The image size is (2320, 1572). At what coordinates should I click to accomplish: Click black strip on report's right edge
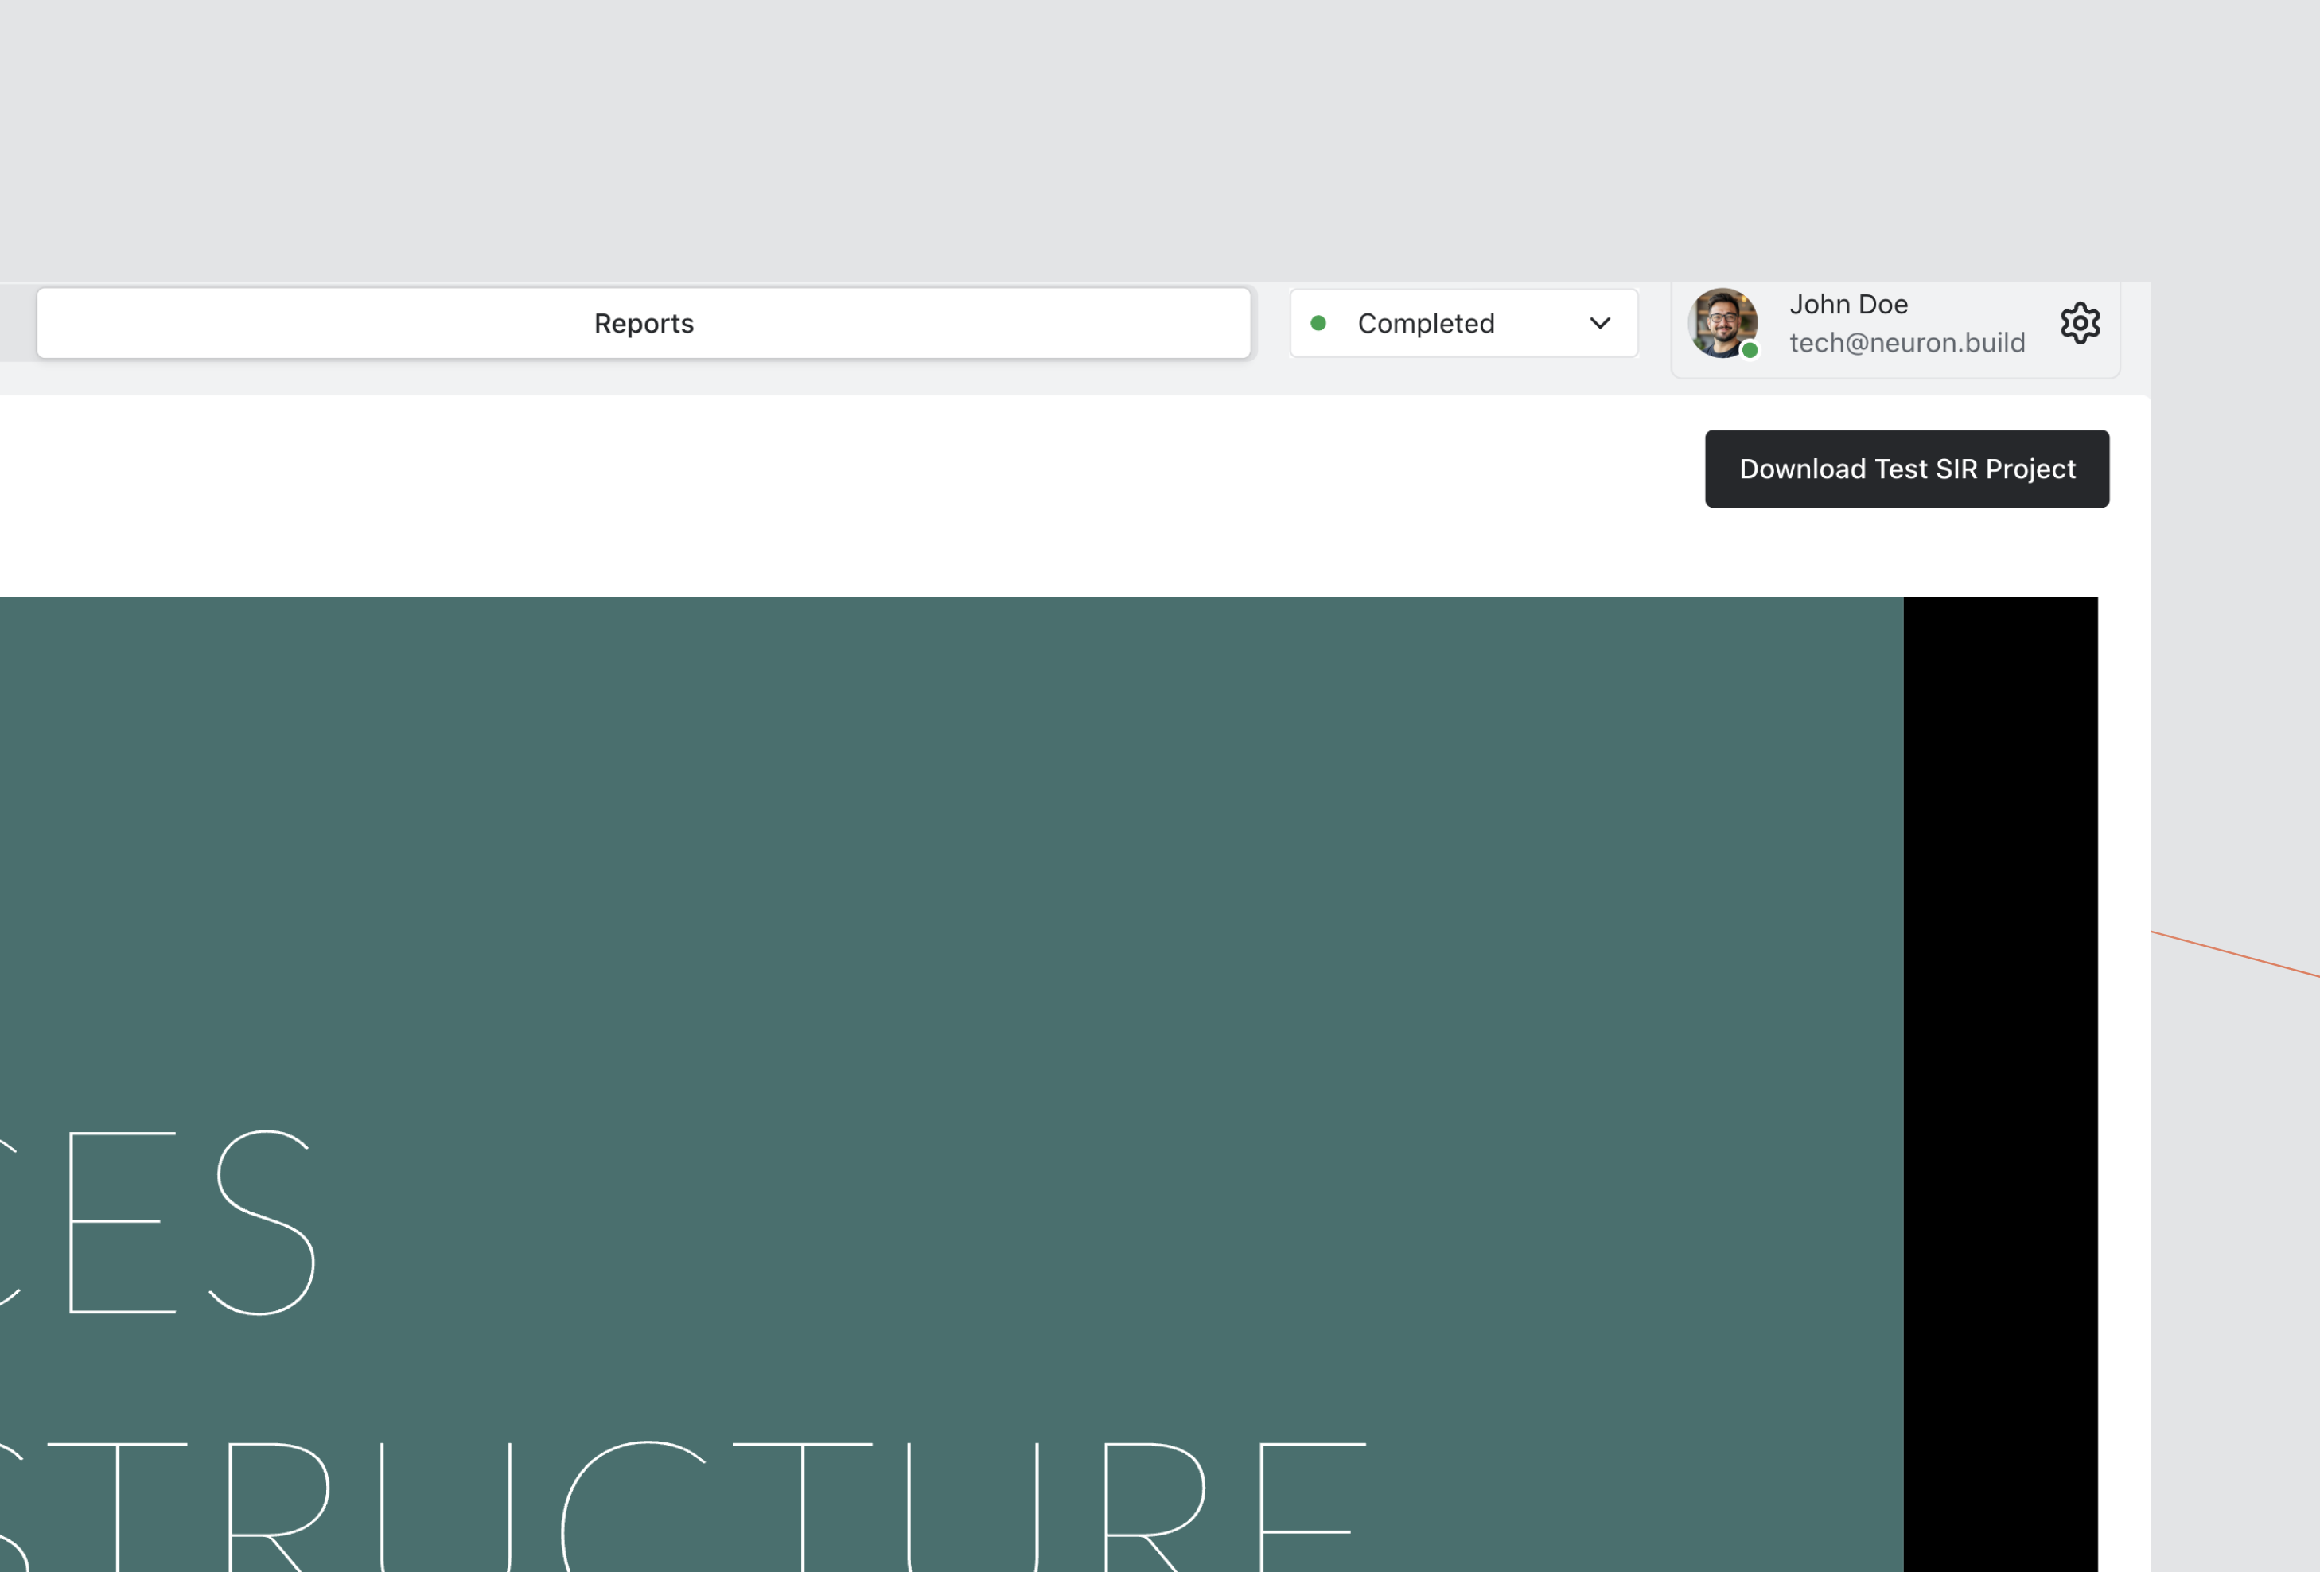click(1999, 998)
